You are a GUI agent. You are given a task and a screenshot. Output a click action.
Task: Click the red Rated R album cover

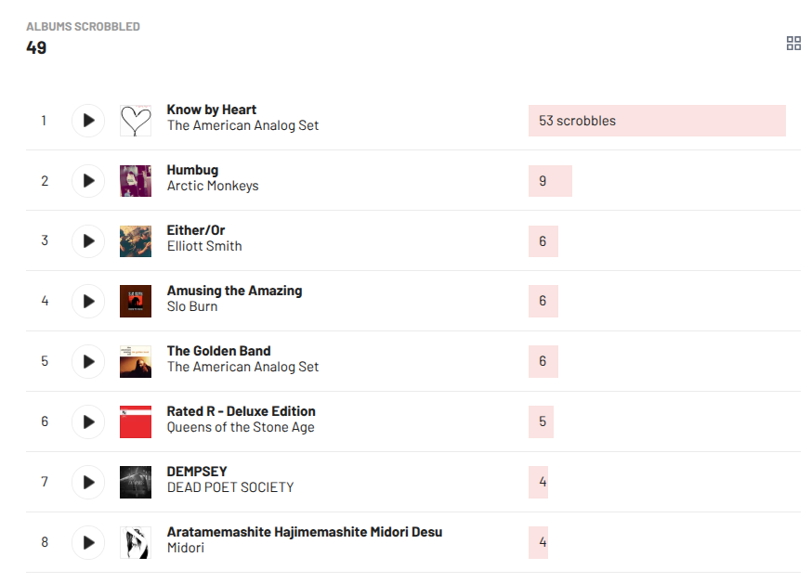click(x=136, y=422)
